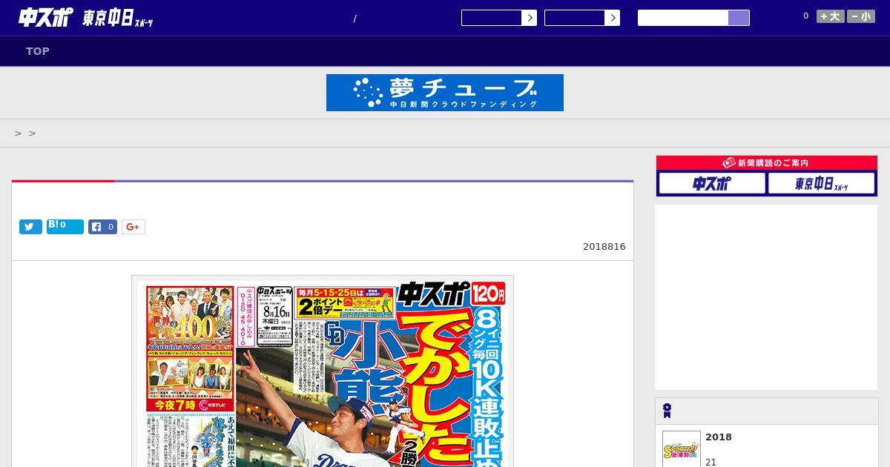Expand the second header dropdown arrow
Screen dimensions: 890x467
[x=612, y=18]
